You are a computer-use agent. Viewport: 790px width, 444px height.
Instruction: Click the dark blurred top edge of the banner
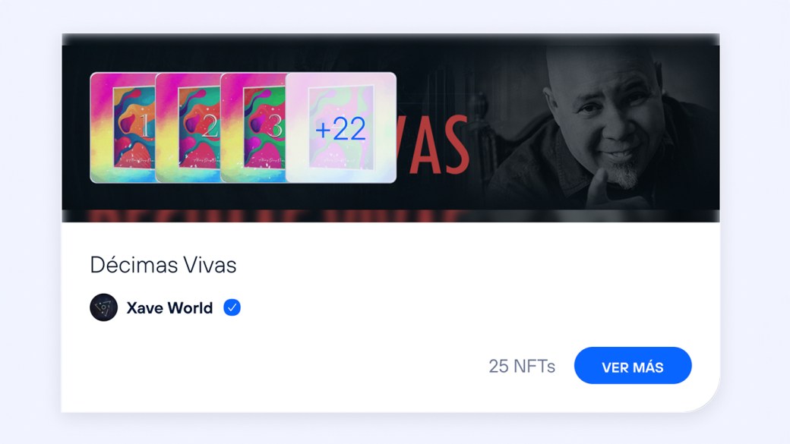tap(390, 39)
